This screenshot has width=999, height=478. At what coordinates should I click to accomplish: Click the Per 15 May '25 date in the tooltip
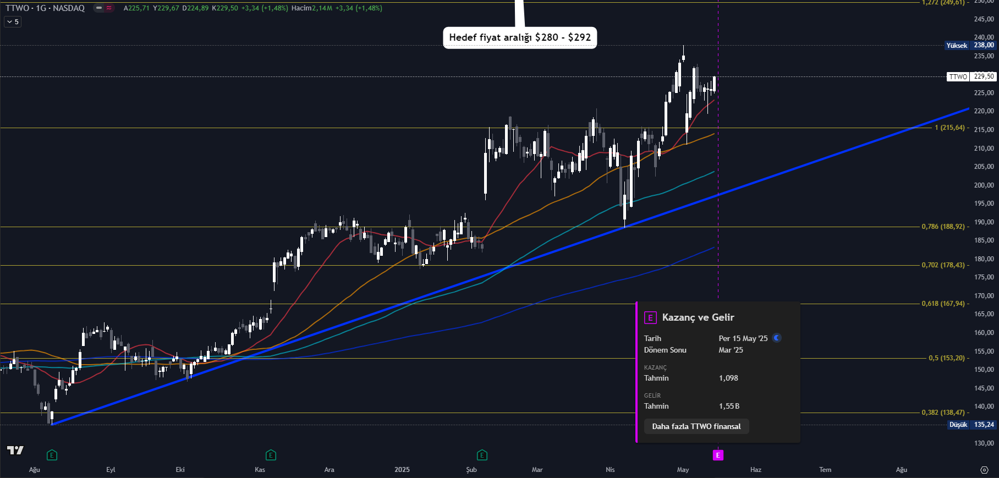pos(743,338)
